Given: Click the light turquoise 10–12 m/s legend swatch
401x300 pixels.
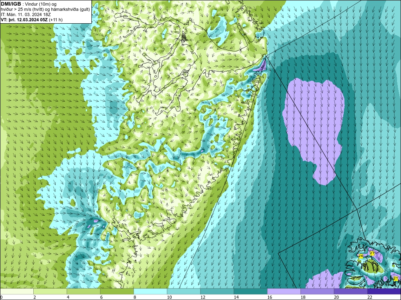Looking at the screenshot, I should pos(184,291).
